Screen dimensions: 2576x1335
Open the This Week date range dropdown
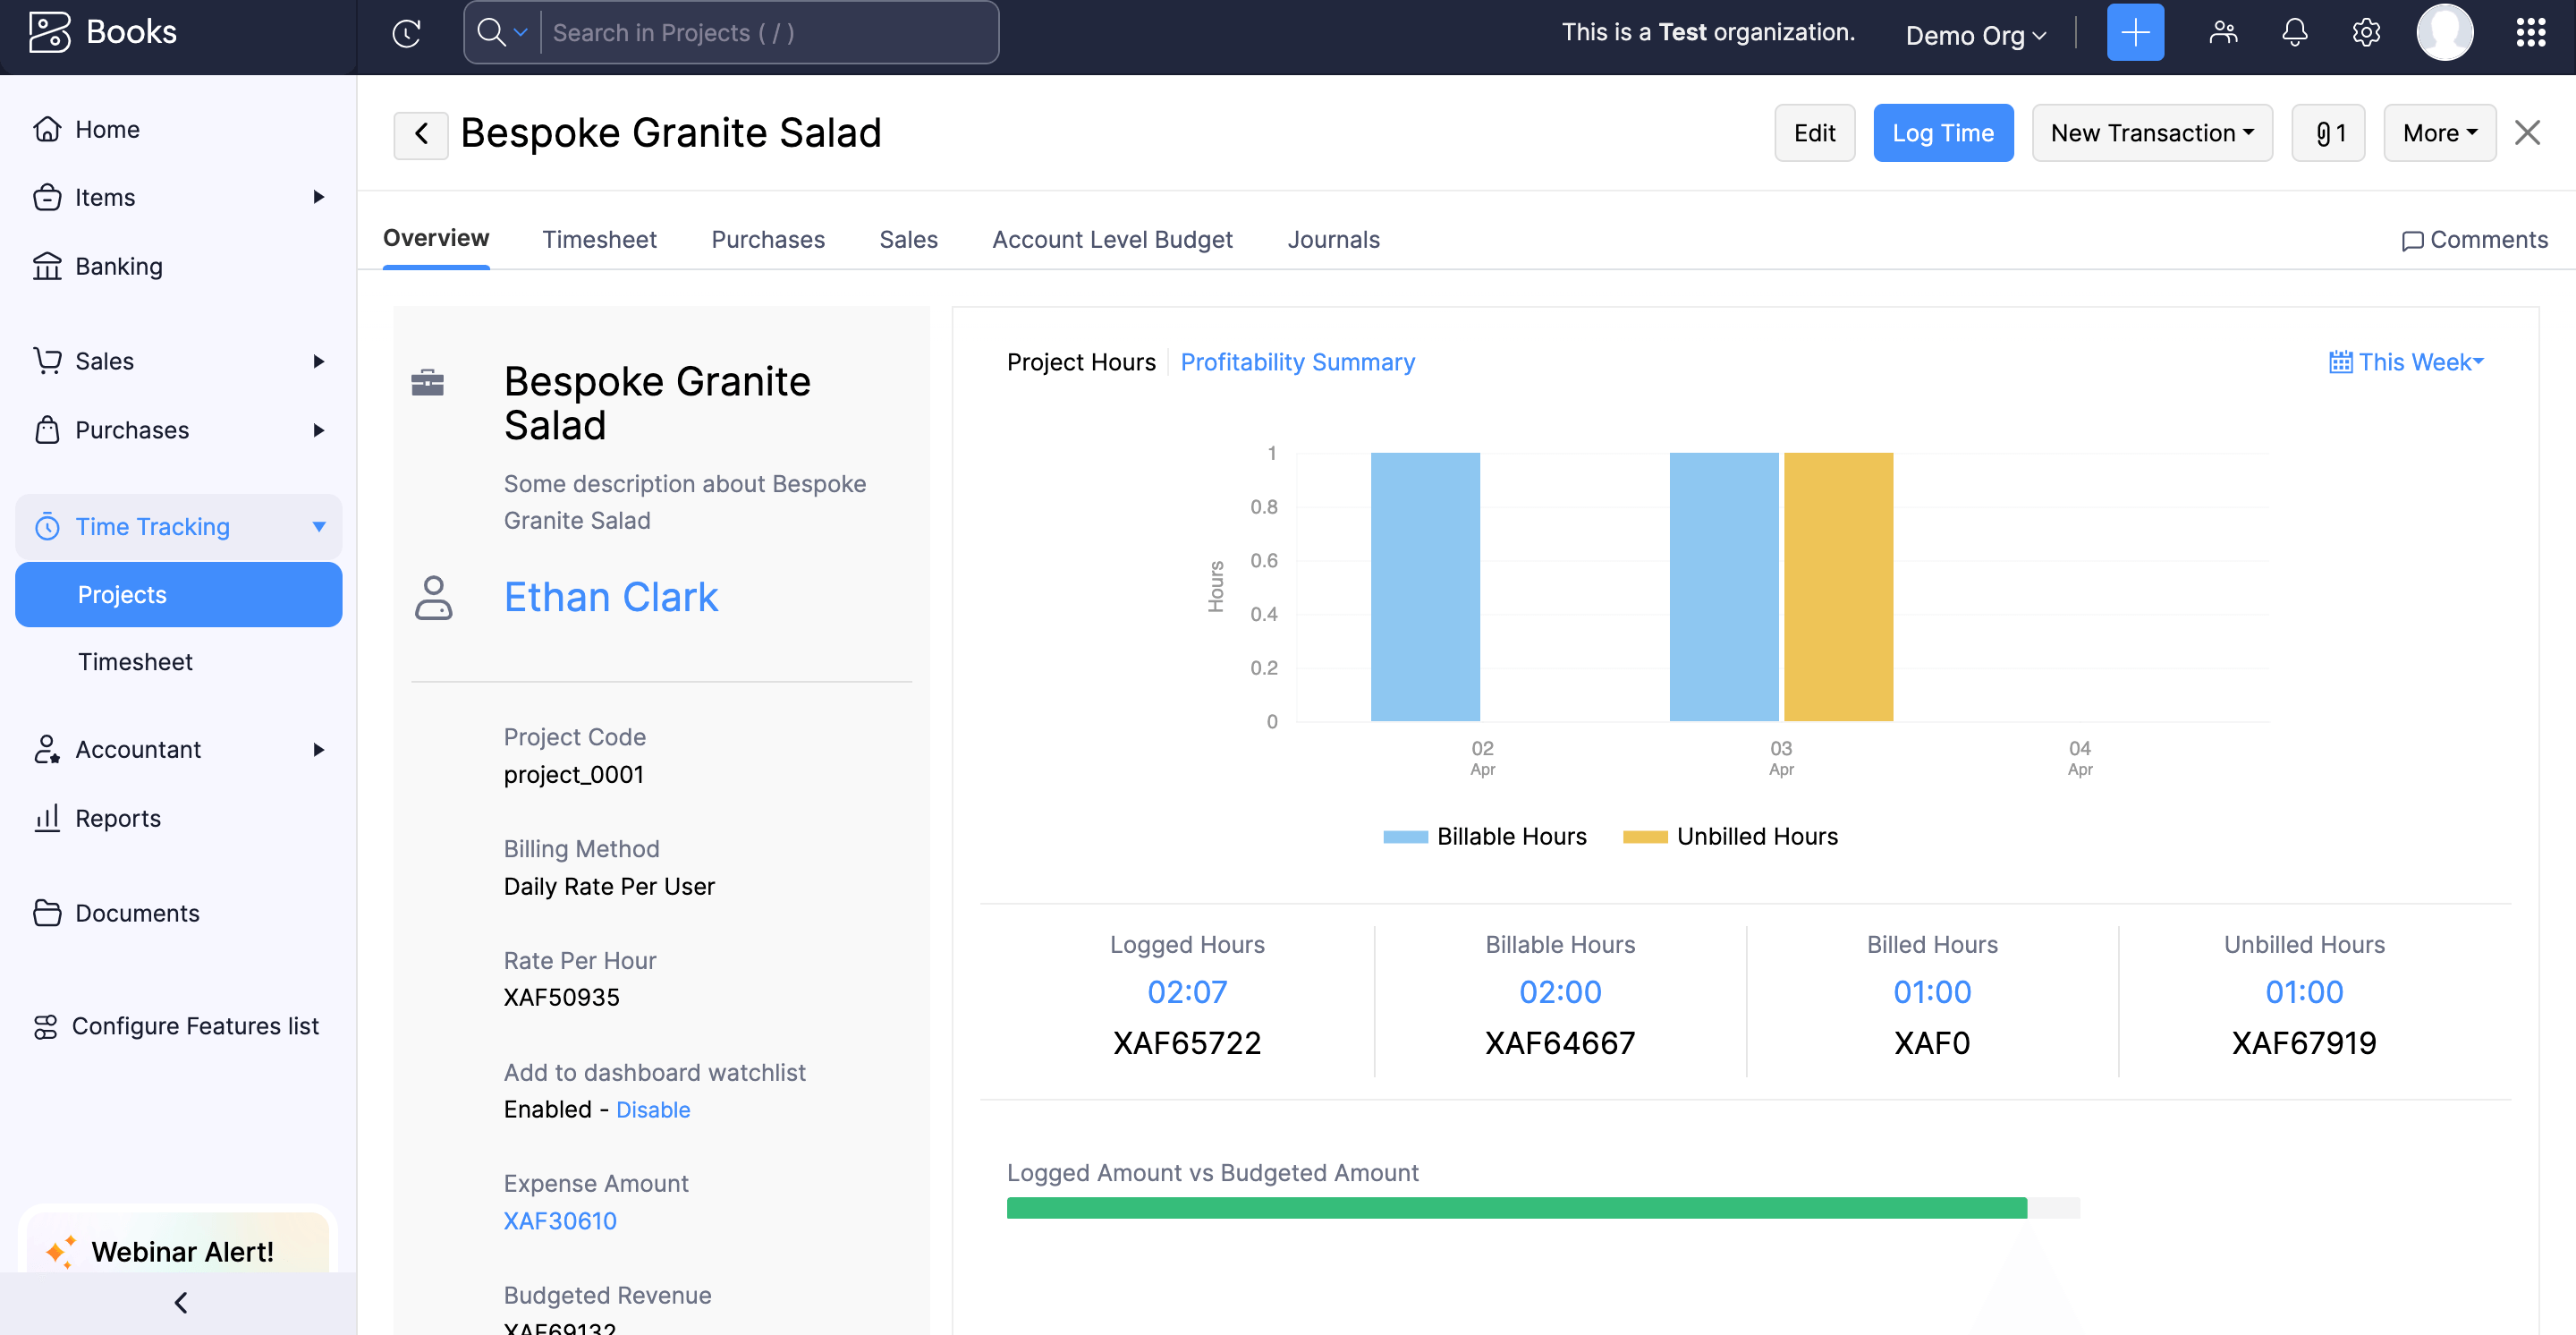(x=2406, y=362)
